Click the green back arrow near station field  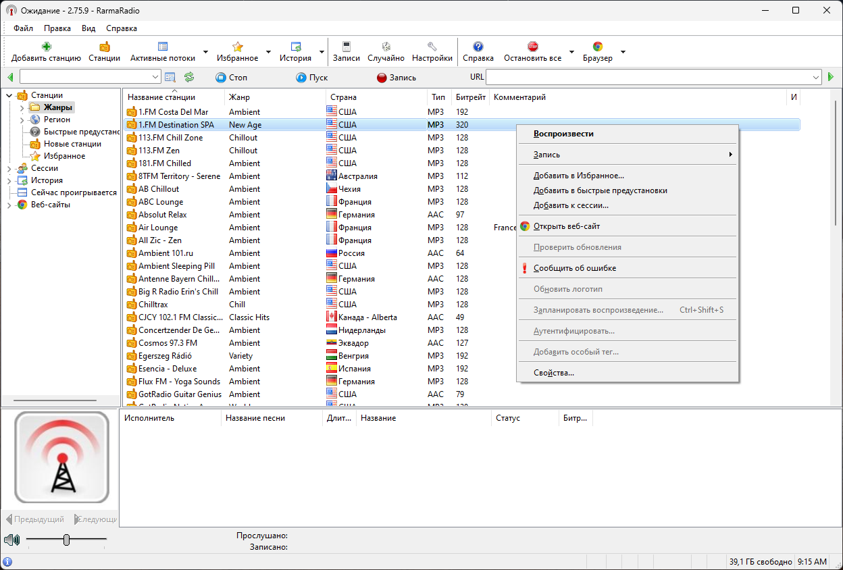tap(10, 77)
